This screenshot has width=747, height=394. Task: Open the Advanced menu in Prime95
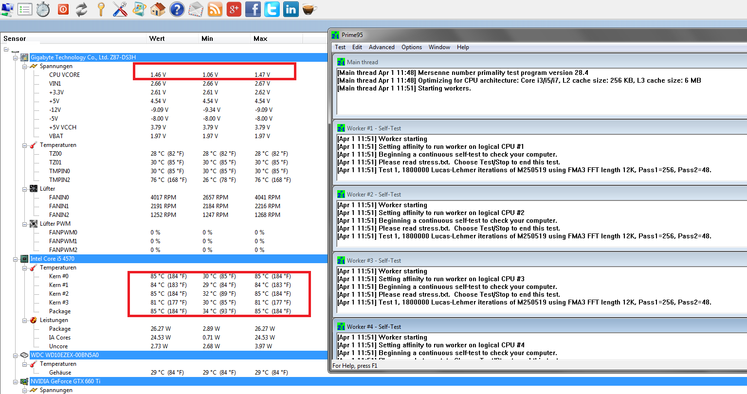point(382,47)
